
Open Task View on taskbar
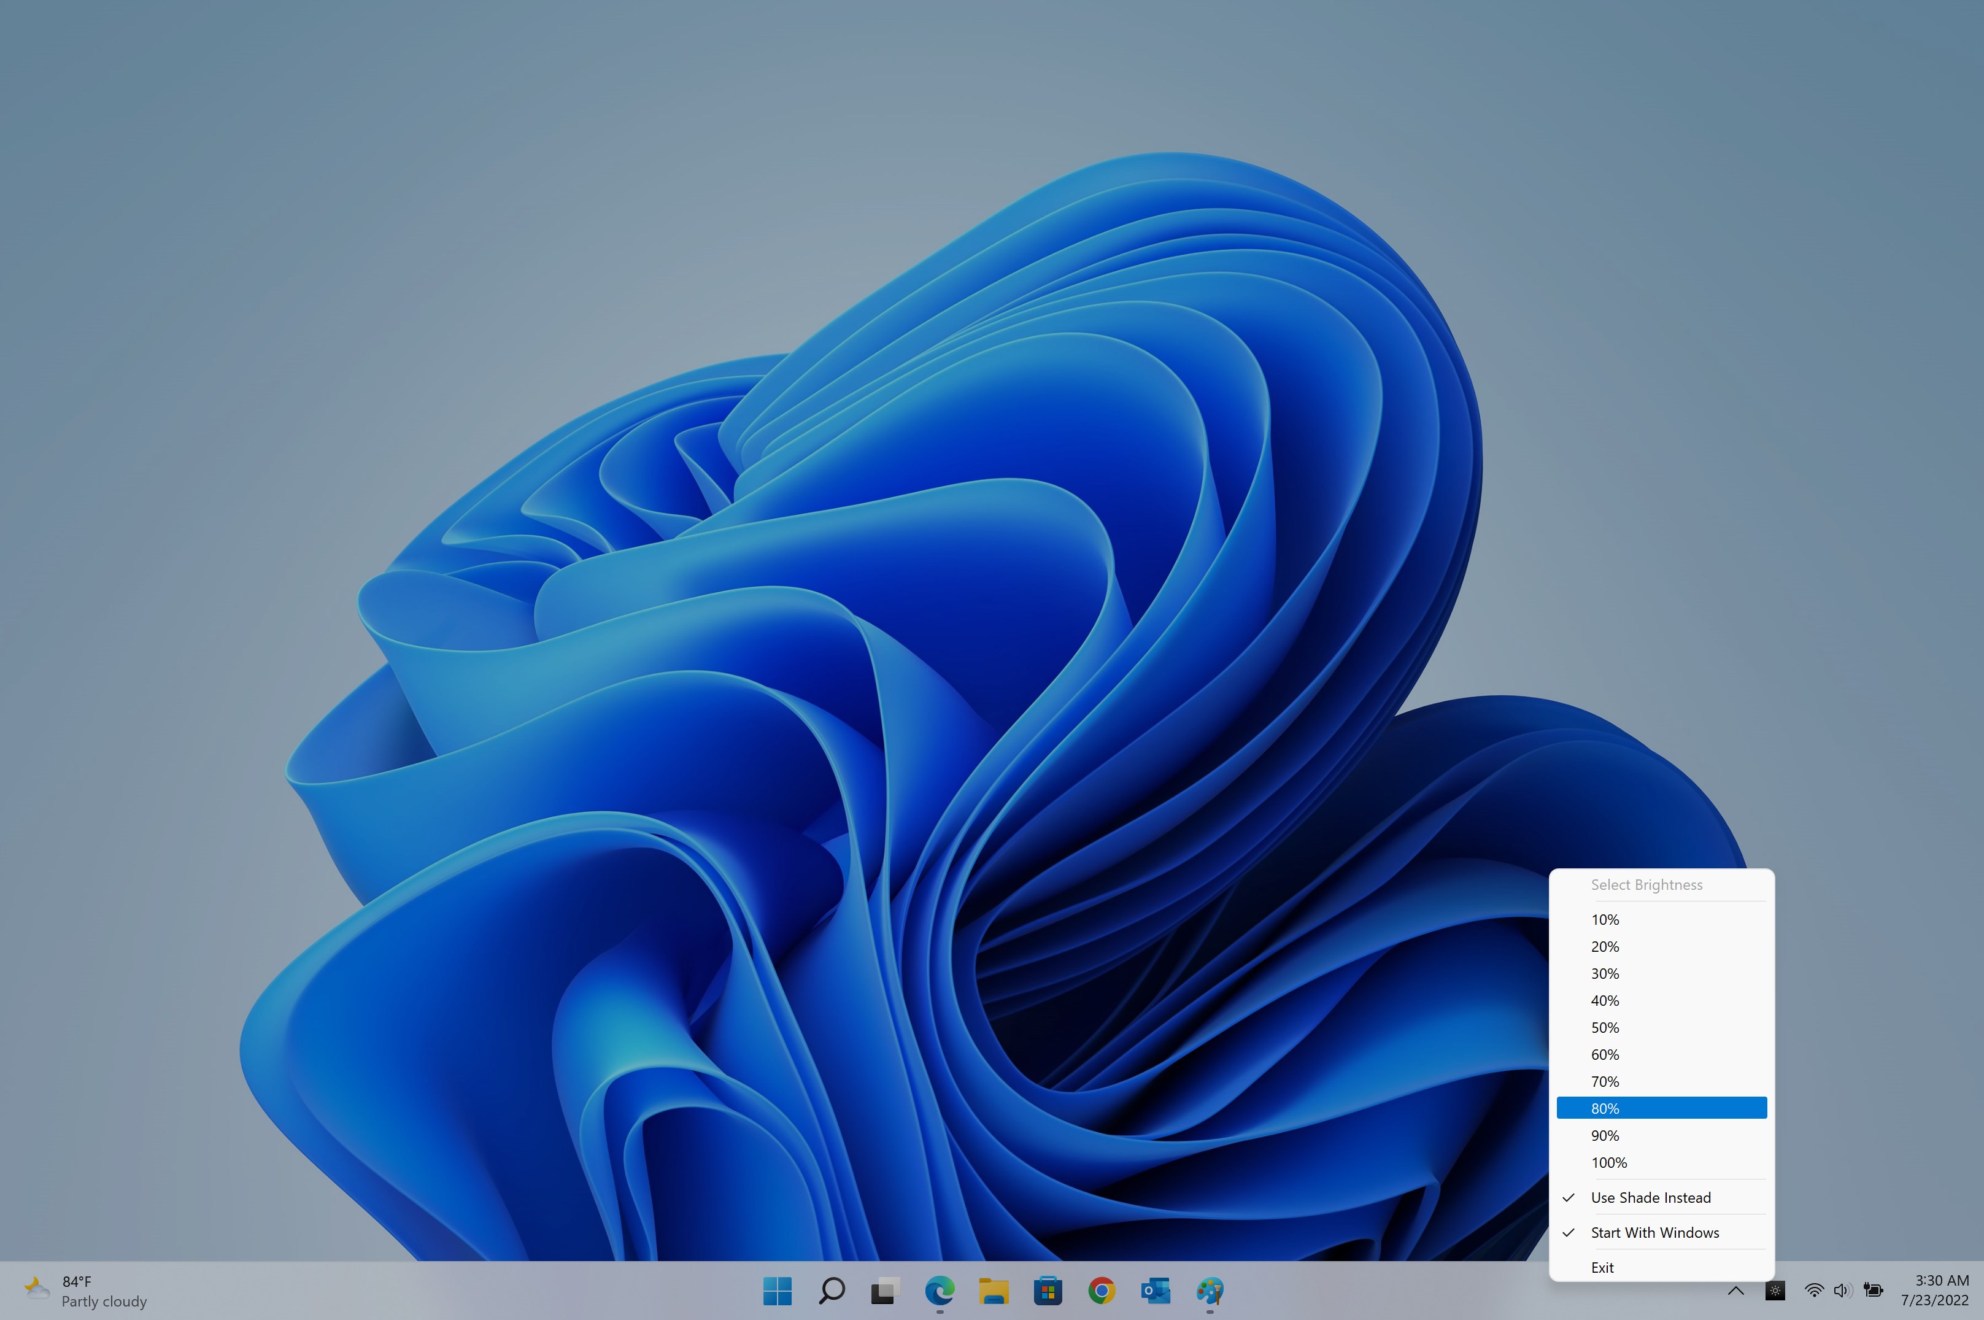(x=885, y=1291)
